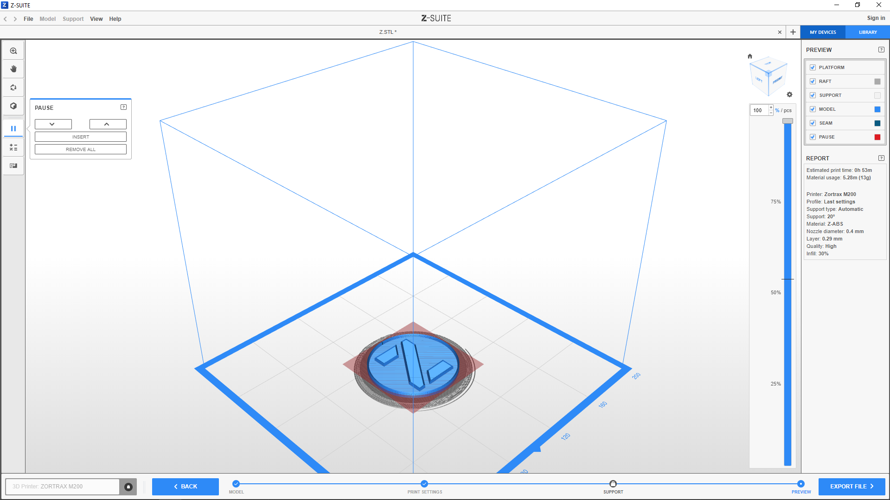Select the pause tool icon
Image resolution: width=890 pixels, height=500 pixels.
click(x=13, y=129)
